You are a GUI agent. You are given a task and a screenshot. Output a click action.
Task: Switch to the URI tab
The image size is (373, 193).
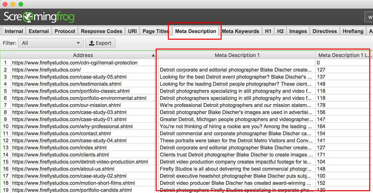point(132,31)
